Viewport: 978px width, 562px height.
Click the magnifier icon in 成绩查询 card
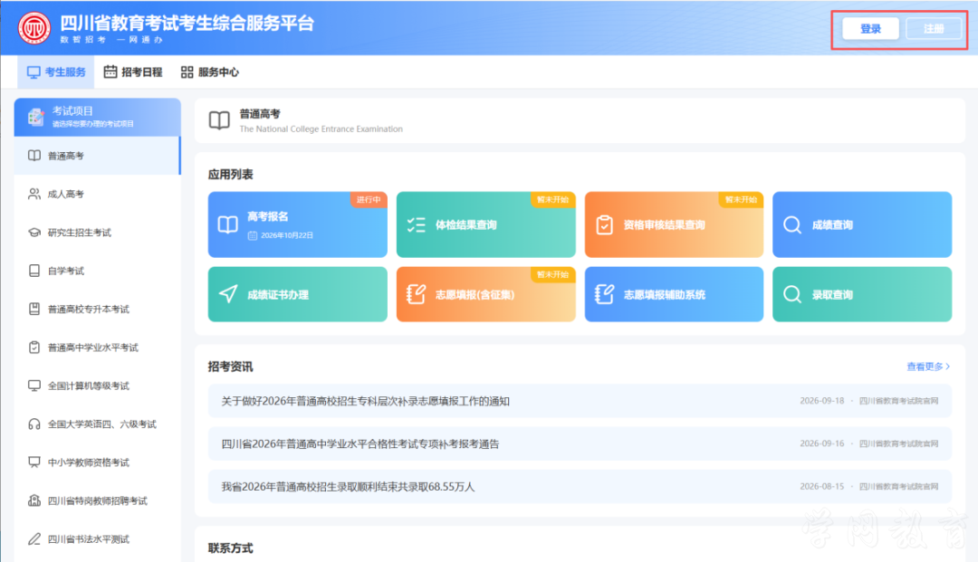click(792, 224)
